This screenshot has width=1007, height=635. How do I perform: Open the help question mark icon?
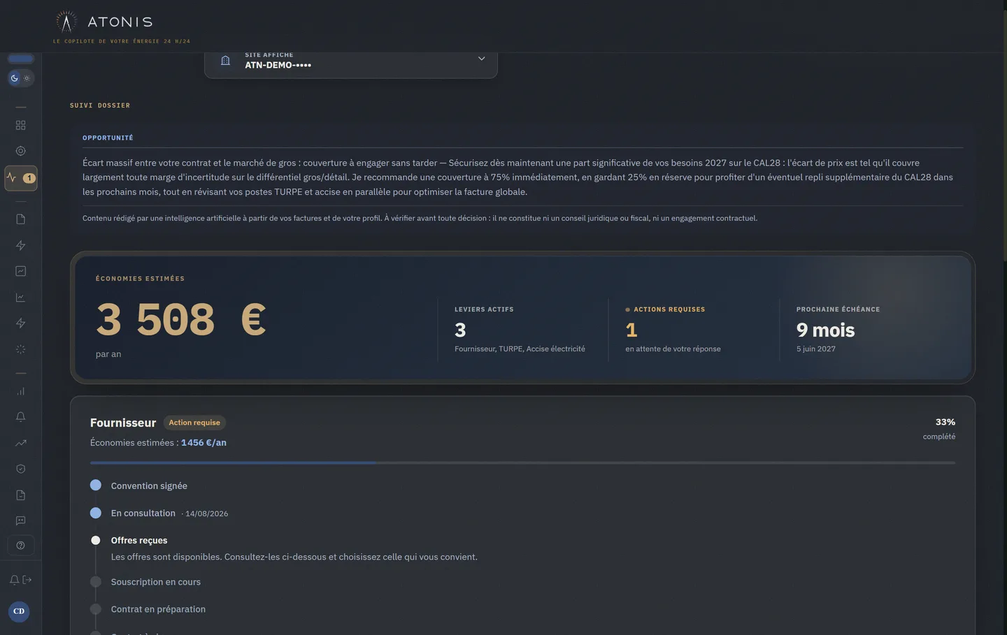pyautogui.click(x=20, y=546)
